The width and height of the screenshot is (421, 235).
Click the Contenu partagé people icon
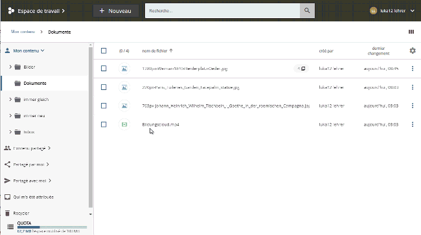[7, 148]
